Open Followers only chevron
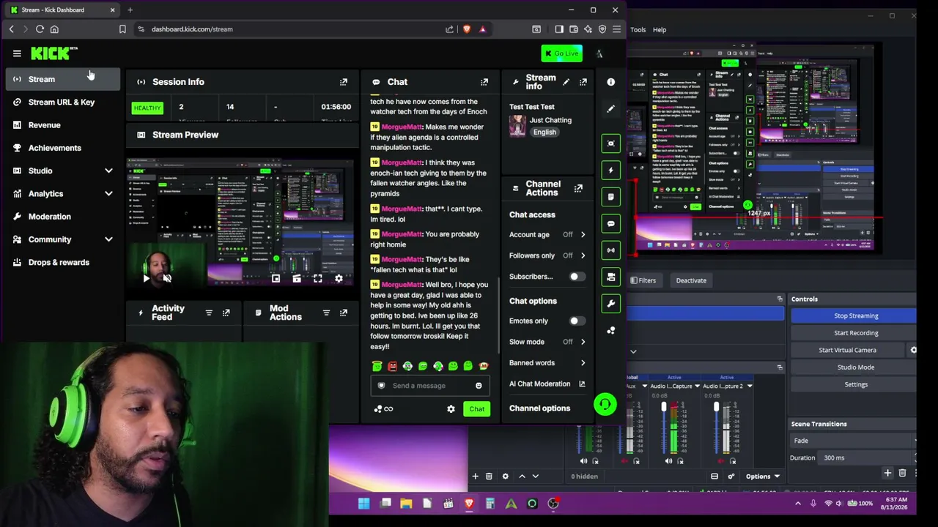 tap(583, 255)
